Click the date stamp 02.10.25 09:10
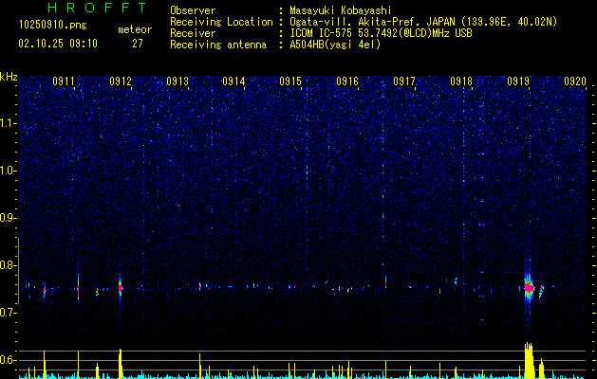The image size is (597, 379). [58, 44]
